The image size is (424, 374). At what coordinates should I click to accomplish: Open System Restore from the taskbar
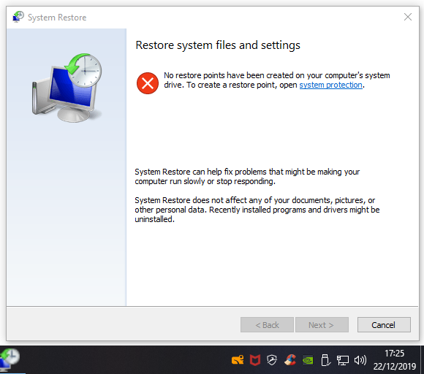click(x=10, y=359)
